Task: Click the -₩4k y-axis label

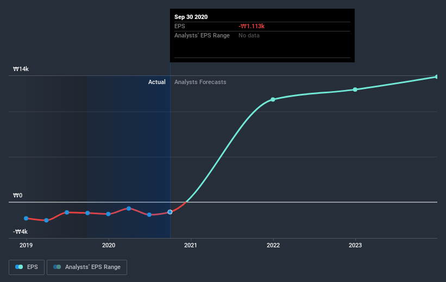Action: pyautogui.click(x=20, y=232)
